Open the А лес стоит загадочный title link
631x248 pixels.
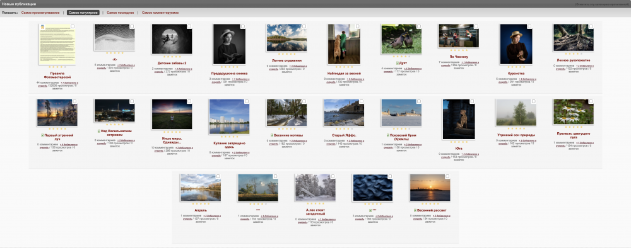pos(315,212)
